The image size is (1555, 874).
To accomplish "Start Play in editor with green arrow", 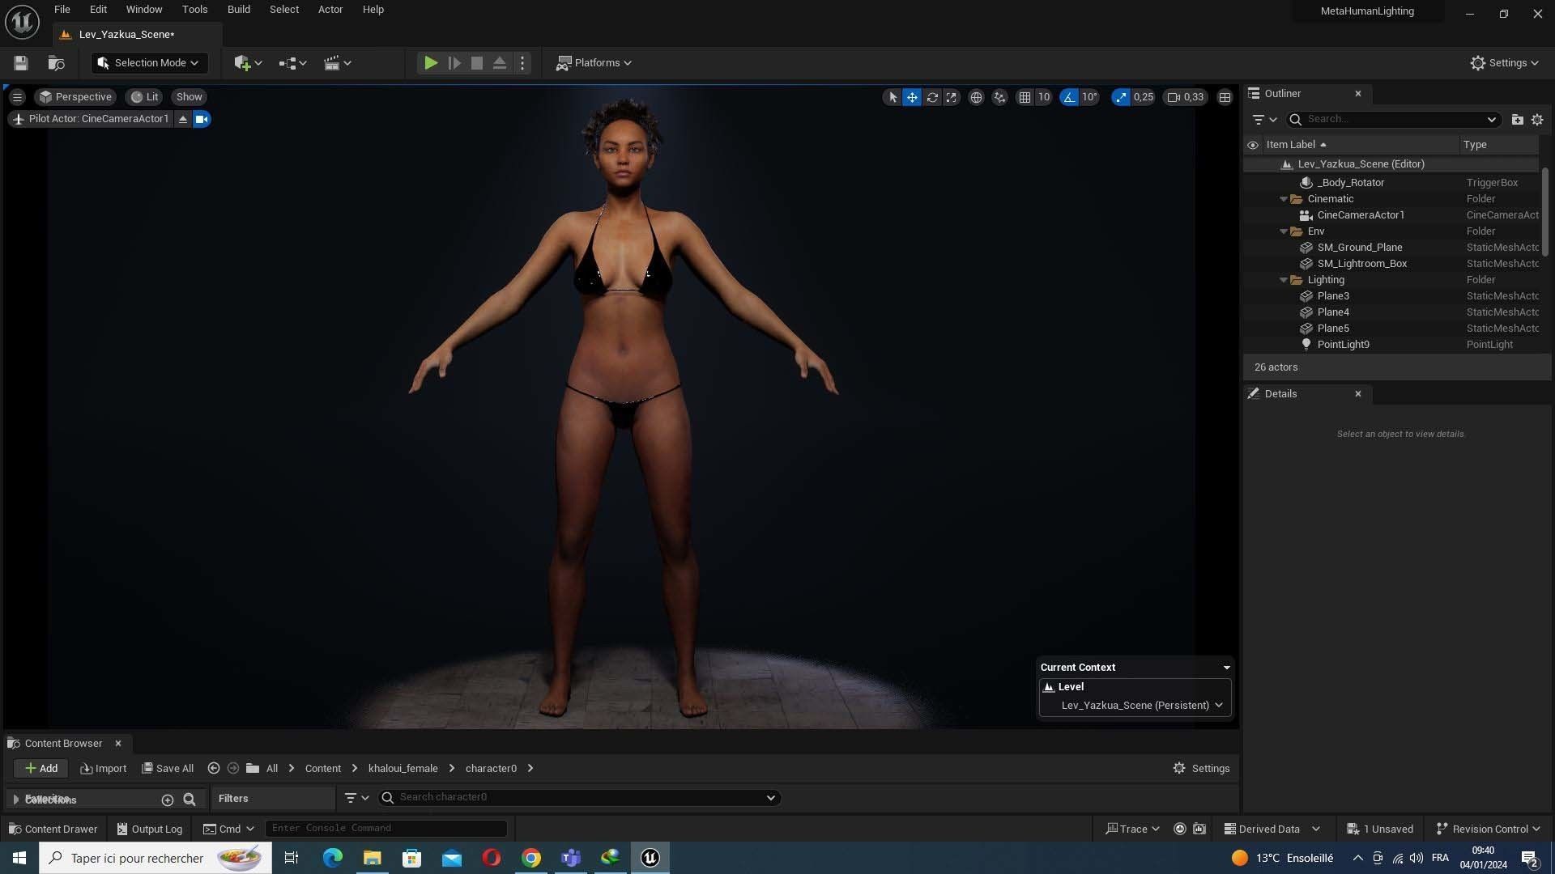I will pos(431,63).
